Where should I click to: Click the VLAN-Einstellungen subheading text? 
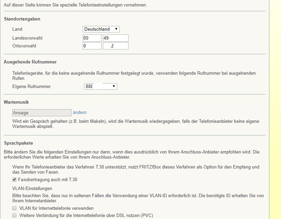point(32,188)
